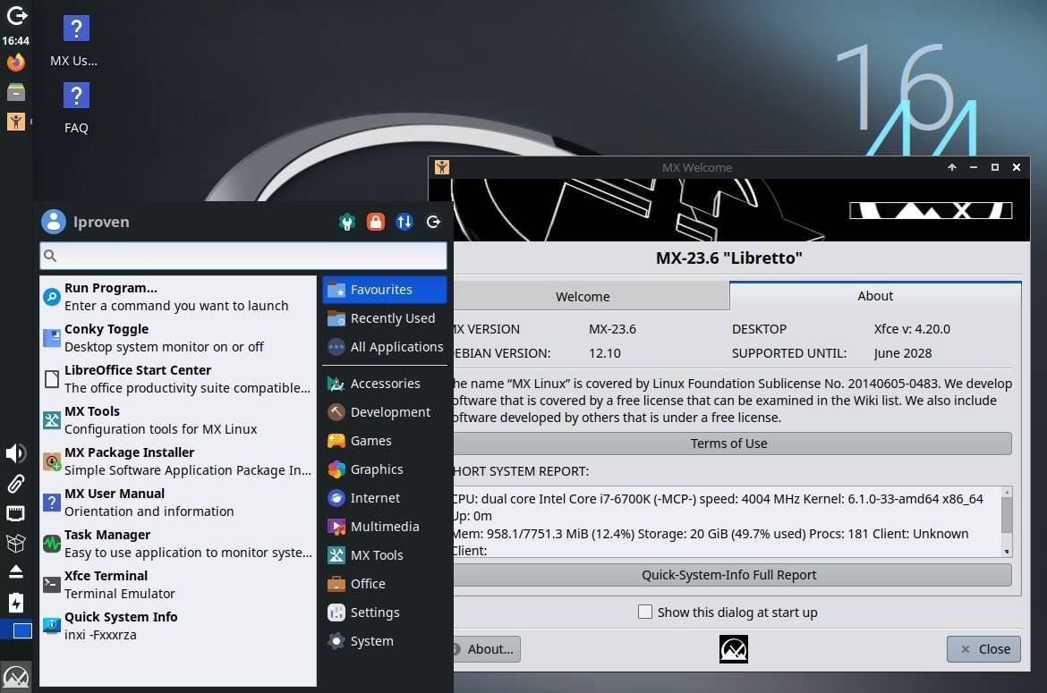Open the MX User Manual desktop shortcut
The height and width of the screenshot is (693, 1047).
[75, 41]
